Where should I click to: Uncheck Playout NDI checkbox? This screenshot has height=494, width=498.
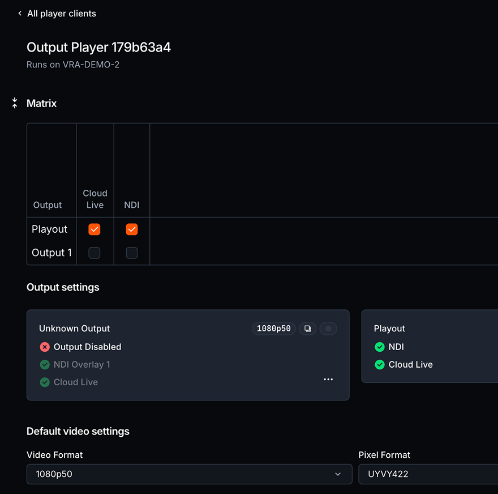132,229
